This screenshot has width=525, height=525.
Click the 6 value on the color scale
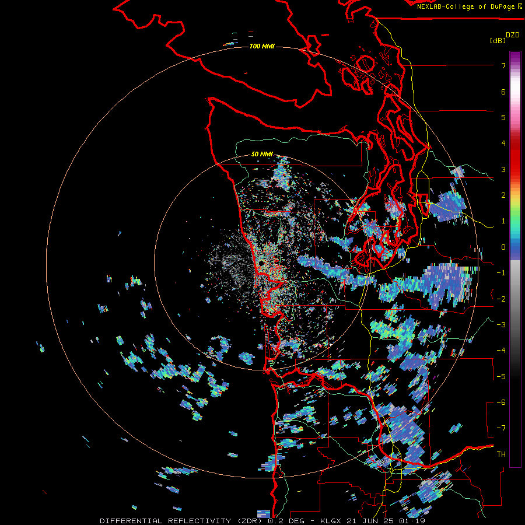pos(503,92)
